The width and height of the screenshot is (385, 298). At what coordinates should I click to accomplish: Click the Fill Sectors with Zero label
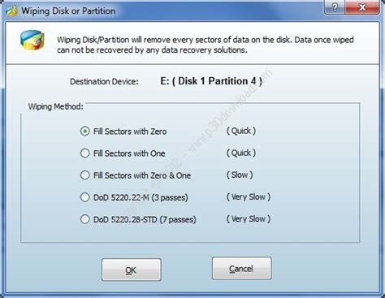click(130, 132)
